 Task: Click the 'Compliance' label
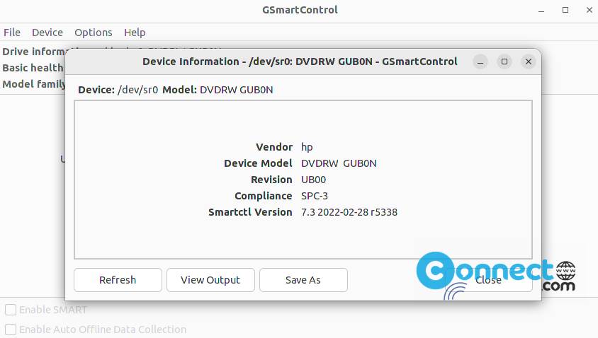tap(263, 196)
